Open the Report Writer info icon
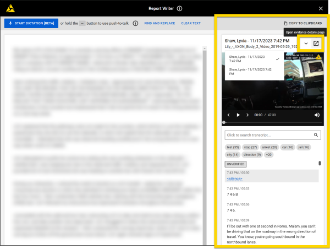The width and height of the screenshot is (330, 249). click(180, 9)
